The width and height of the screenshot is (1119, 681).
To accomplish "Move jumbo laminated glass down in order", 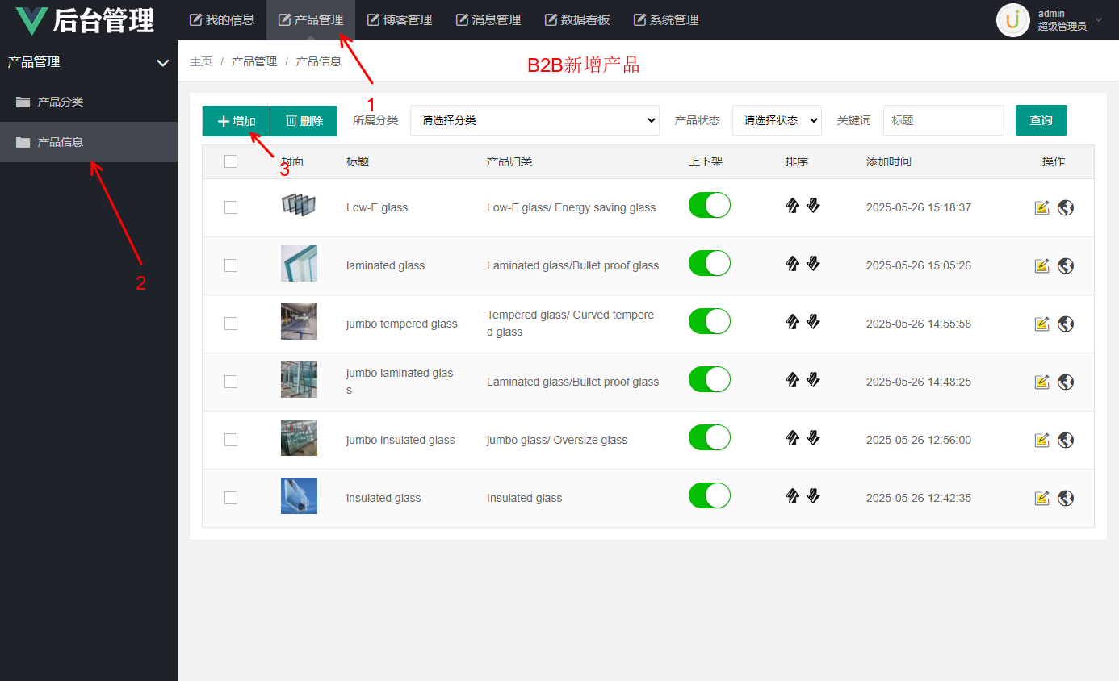I will 813,380.
